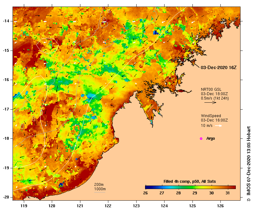Screen dimensions: 254x211
Task: Click the longitude label '126'
Action: tap(220, 206)
